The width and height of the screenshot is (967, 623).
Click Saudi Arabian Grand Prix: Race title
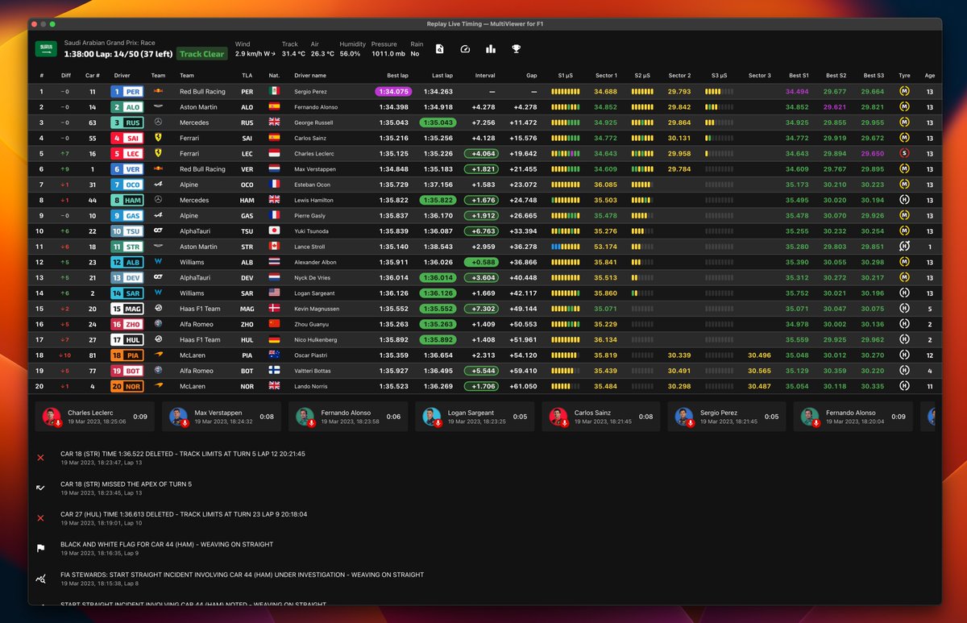tap(109, 43)
